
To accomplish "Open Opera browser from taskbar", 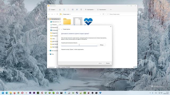I will [22, 93].
